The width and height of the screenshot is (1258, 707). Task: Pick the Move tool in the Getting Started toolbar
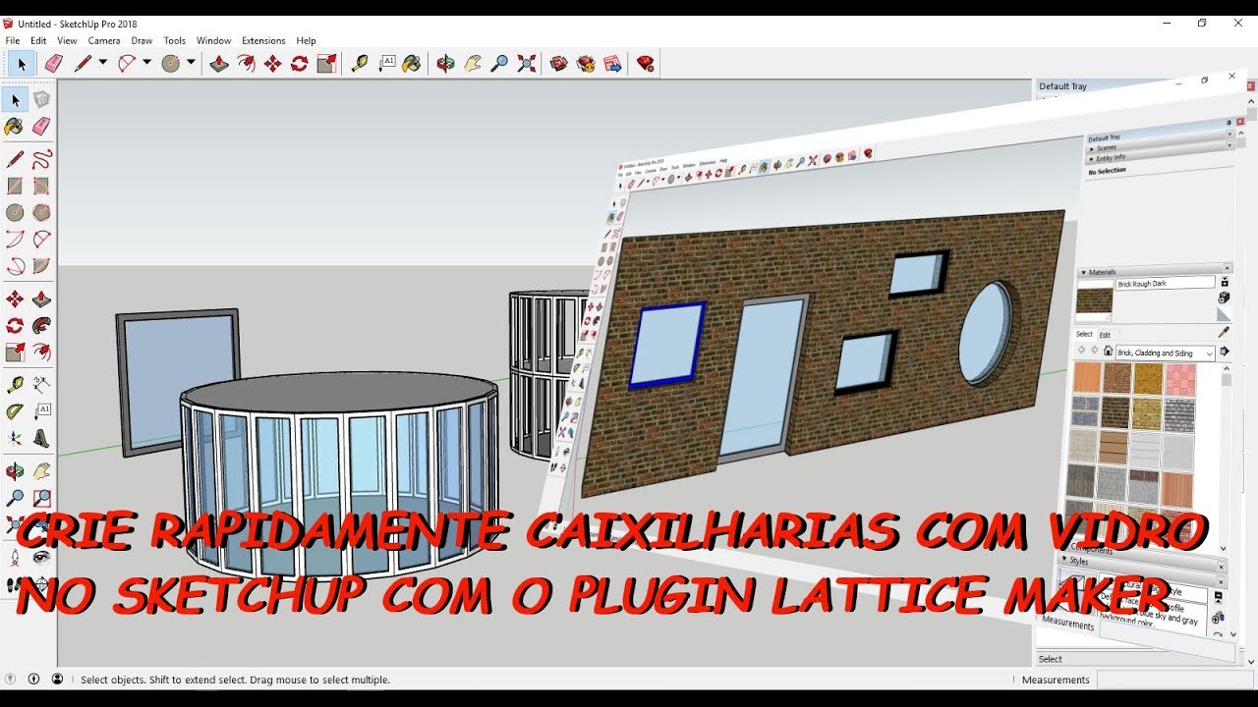click(x=272, y=64)
